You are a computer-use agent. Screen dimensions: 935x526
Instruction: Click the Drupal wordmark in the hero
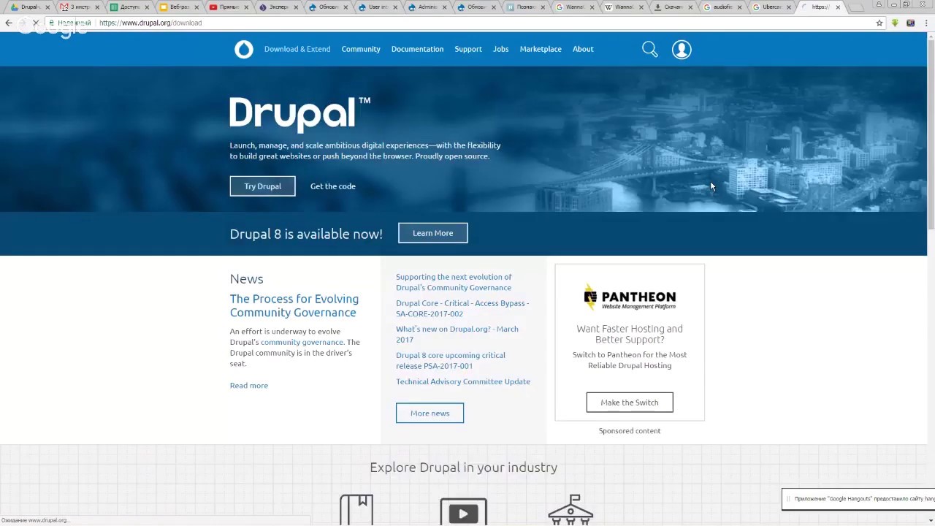tap(299, 114)
